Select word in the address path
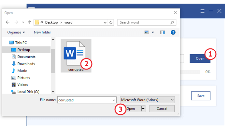228x129 pixels. coord(68,22)
